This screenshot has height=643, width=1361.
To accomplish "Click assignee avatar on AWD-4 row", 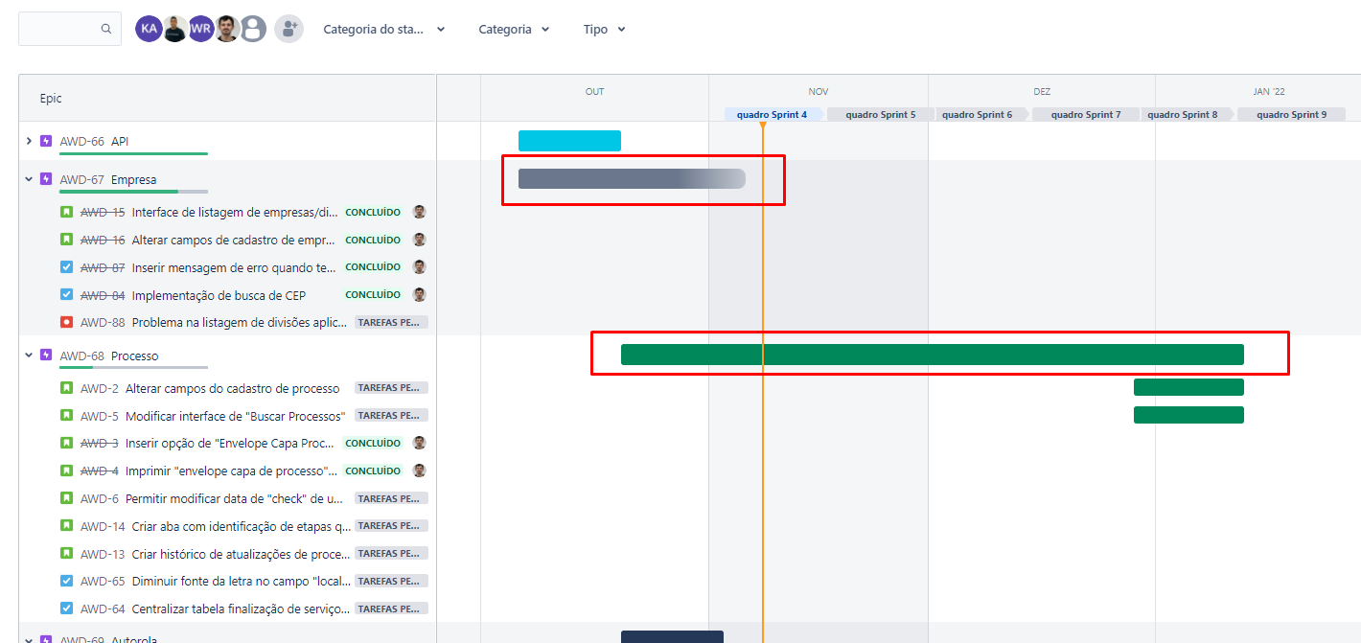I will tap(419, 471).
